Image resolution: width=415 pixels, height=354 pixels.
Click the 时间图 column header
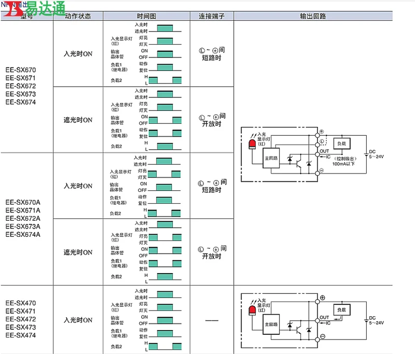point(146,16)
